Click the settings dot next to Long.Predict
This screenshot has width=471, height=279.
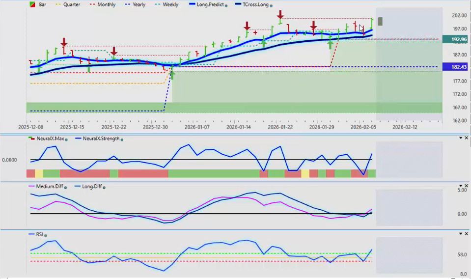click(x=226, y=5)
